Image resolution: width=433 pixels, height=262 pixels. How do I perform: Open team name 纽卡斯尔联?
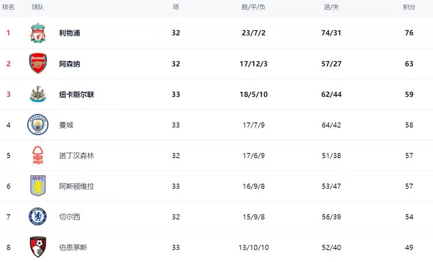click(76, 95)
